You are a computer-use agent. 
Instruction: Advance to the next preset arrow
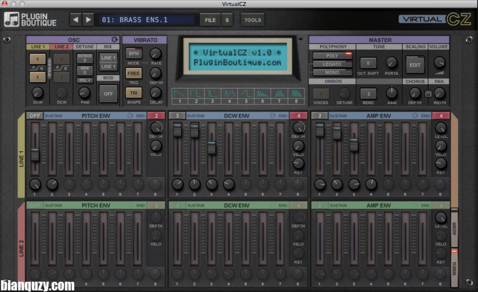click(x=88, y=20)
